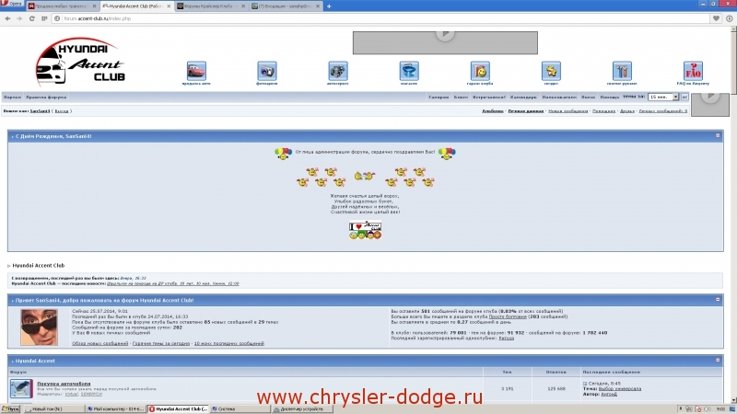The image size is (737, 414).
Task: Open the Новые сообщения link
Action: (x=567, y=111)
